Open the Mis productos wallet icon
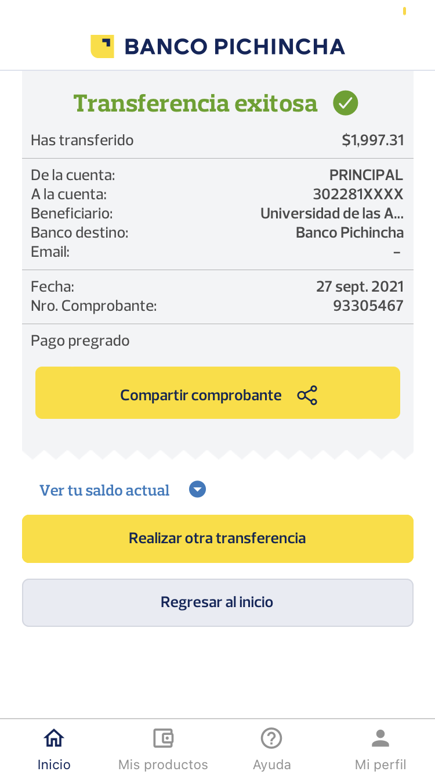 [x=163, y=738]
